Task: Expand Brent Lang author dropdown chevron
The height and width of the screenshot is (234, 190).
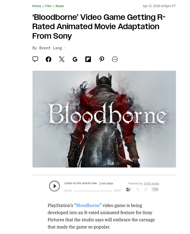Action: click(x=65, y=48)
